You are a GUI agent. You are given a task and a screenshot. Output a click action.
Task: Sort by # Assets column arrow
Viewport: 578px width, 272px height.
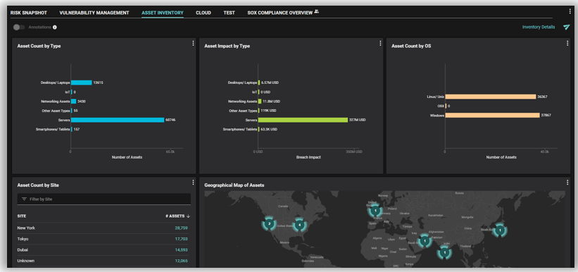(189, 216)
